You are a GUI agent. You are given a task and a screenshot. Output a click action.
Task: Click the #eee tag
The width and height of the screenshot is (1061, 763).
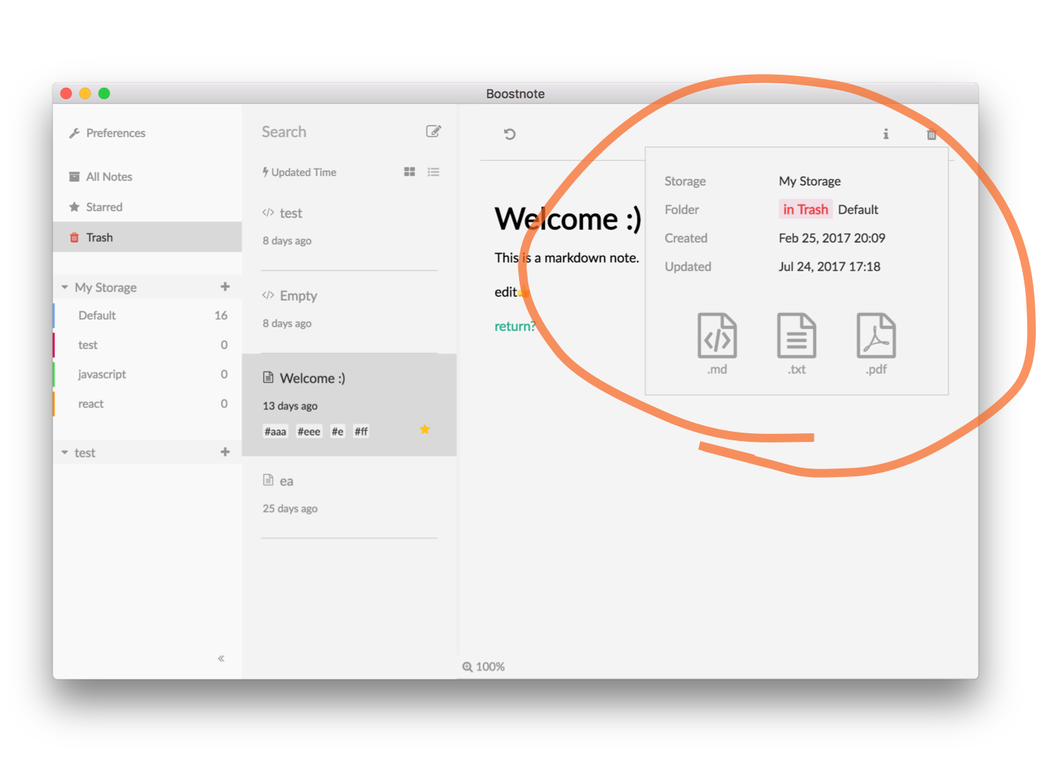[x=309, y=431]
